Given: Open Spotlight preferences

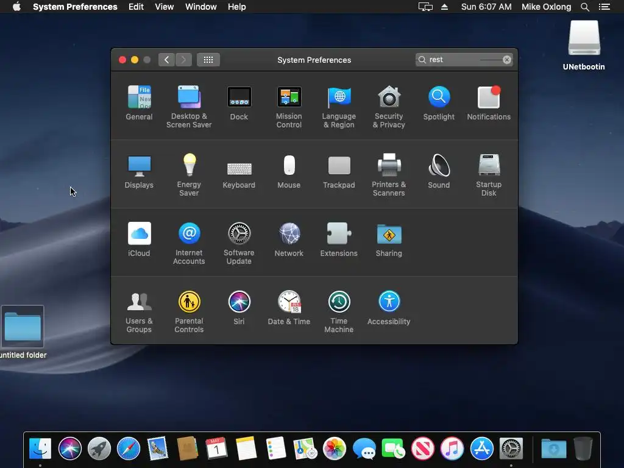Looking at the screenshot, I should pos(439,102).
